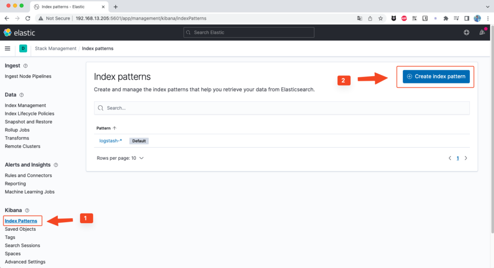
Task: Open the D space avatar
Action: pyautogui.click(x=23, y=48)
